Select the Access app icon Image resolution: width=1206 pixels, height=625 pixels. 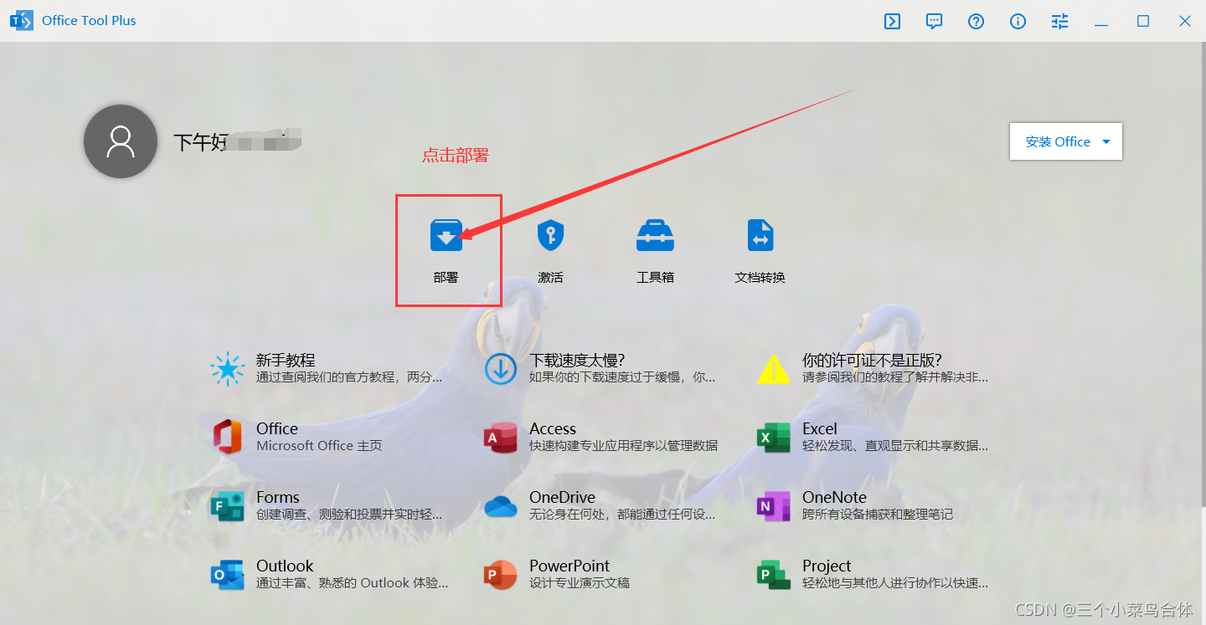click(500, 436)
